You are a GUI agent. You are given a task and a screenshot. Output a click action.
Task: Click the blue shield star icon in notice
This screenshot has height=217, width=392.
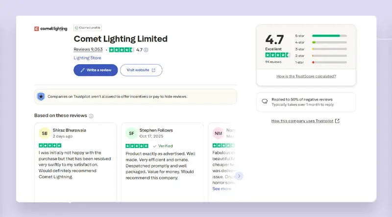point(41,96)
